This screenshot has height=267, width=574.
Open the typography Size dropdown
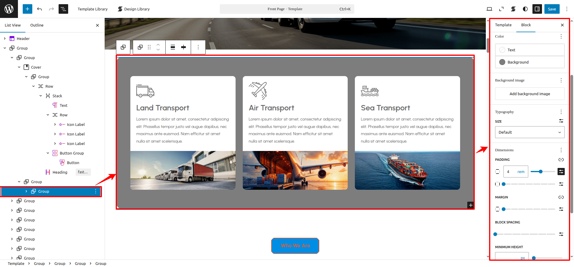(x=529, y=132)
